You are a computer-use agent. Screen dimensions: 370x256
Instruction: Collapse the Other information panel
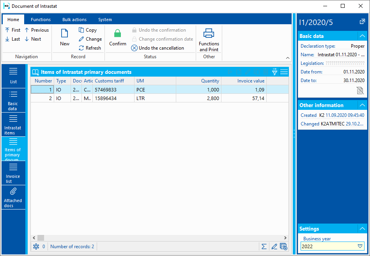pos(362,105)
